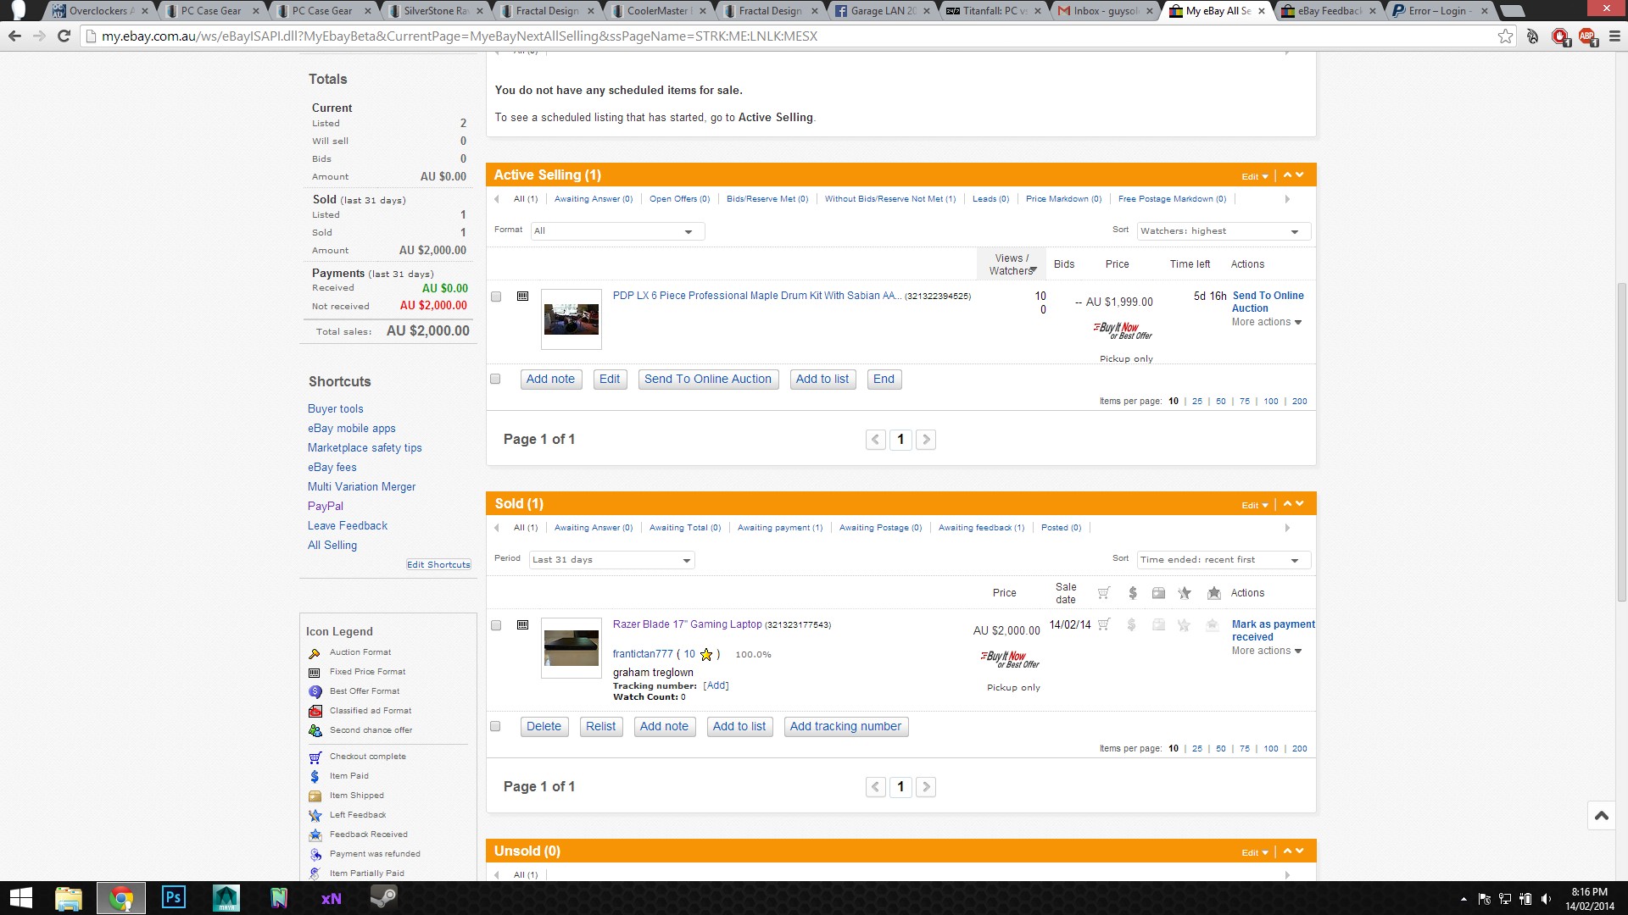Select Awaiting payment (1) filter in Sold
The image size is (1628, 915).
[780, 528]
